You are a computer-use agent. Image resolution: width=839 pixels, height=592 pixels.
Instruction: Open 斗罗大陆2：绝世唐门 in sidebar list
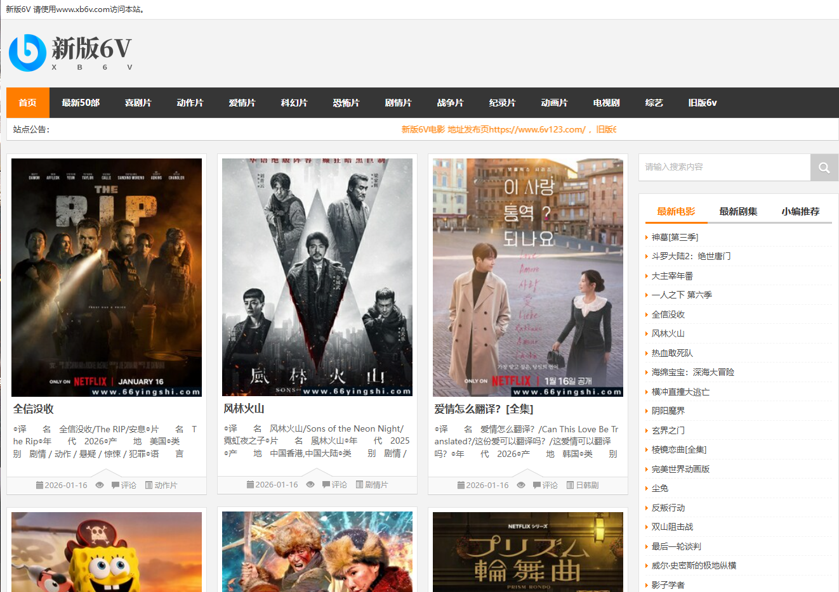[x=691, y=256]
